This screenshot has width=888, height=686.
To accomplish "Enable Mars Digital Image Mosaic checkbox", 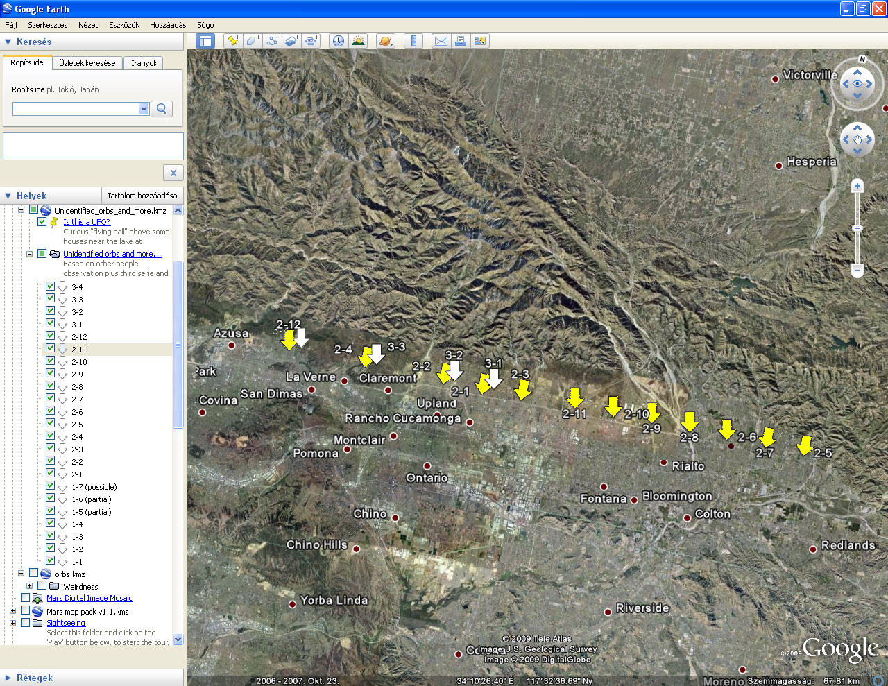I will pyautogui.click(x=25, y=597).
